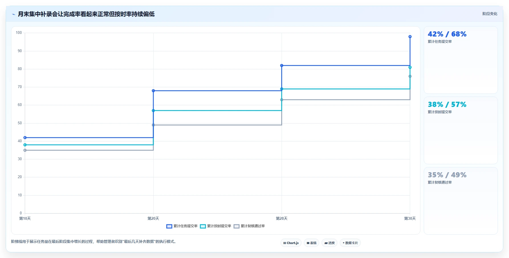This screenshot has height=258, width=509.
Task: Toggle 累计按时提交率 legend series
Action: tap(216, 226)
